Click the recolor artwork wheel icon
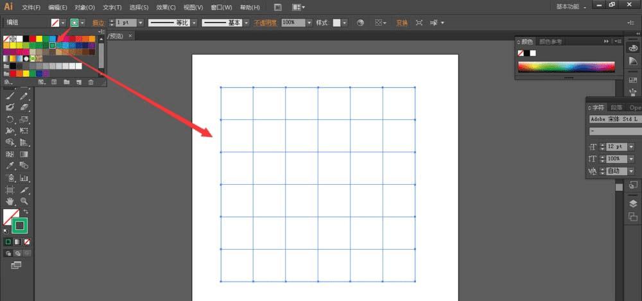Image resolution: width=642 pixels, height=301 pixels. [x=360, y=23]
